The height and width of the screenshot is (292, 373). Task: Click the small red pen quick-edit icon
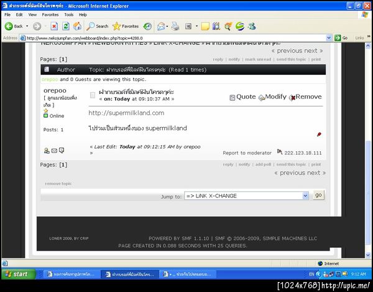(319, 134)
